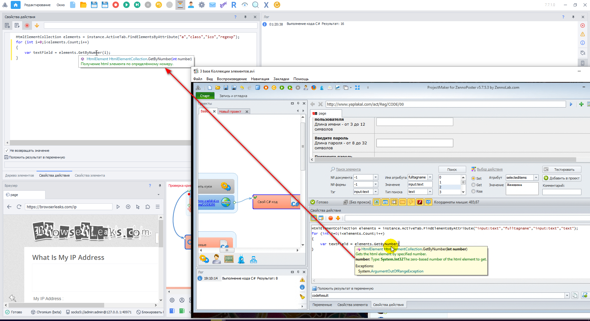Click the 'Тестировать' button
This screenshot has width=590, height=321.
click(562, 170)
